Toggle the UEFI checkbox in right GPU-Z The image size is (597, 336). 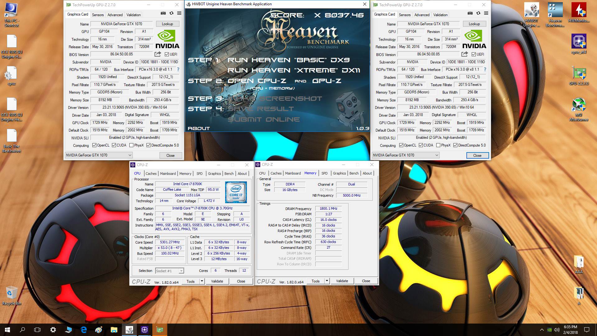(x=474, y=54)
